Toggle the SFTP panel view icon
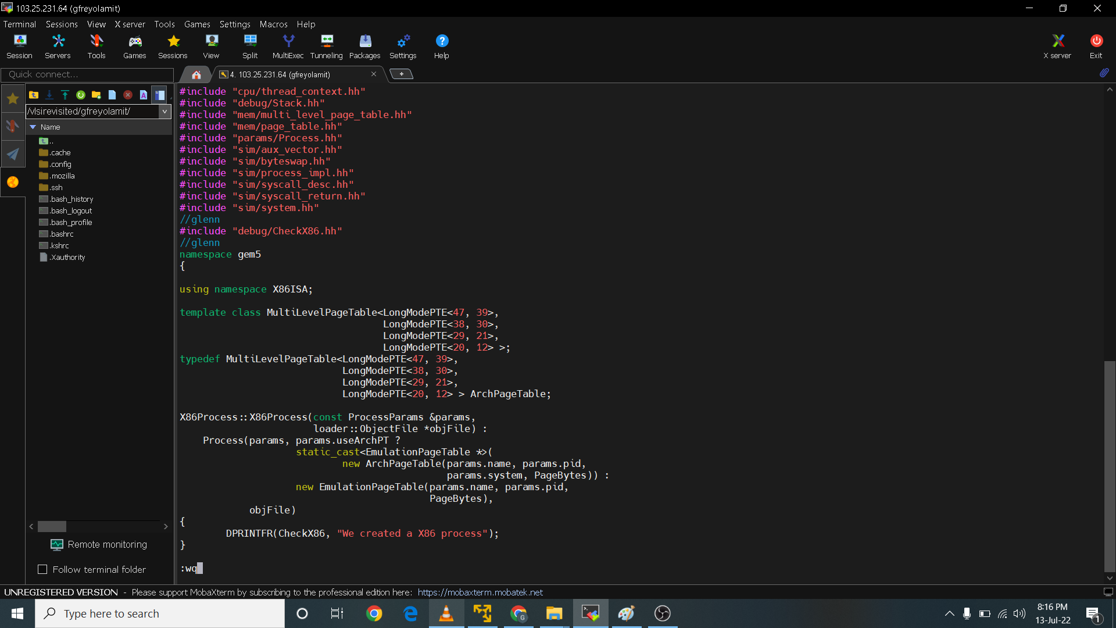This screenshot has width=1116, height=628. [x=160, y=95]
